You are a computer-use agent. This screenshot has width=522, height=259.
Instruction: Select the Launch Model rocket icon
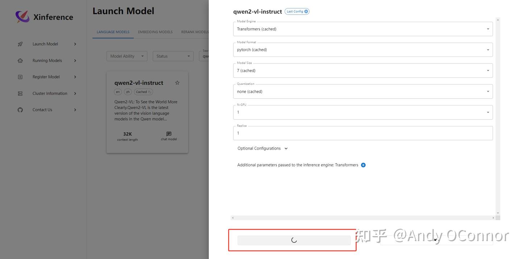(20, 44)
